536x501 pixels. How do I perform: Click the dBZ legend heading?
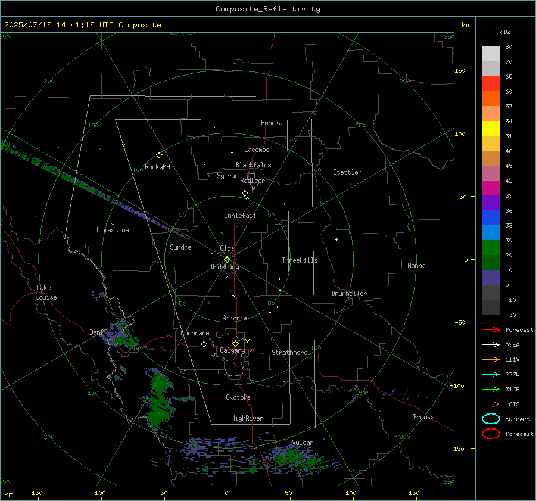click(505, 32)
